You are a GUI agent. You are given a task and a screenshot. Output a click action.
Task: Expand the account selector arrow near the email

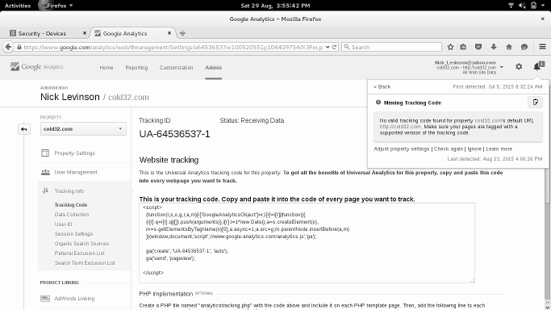(502, 67)
